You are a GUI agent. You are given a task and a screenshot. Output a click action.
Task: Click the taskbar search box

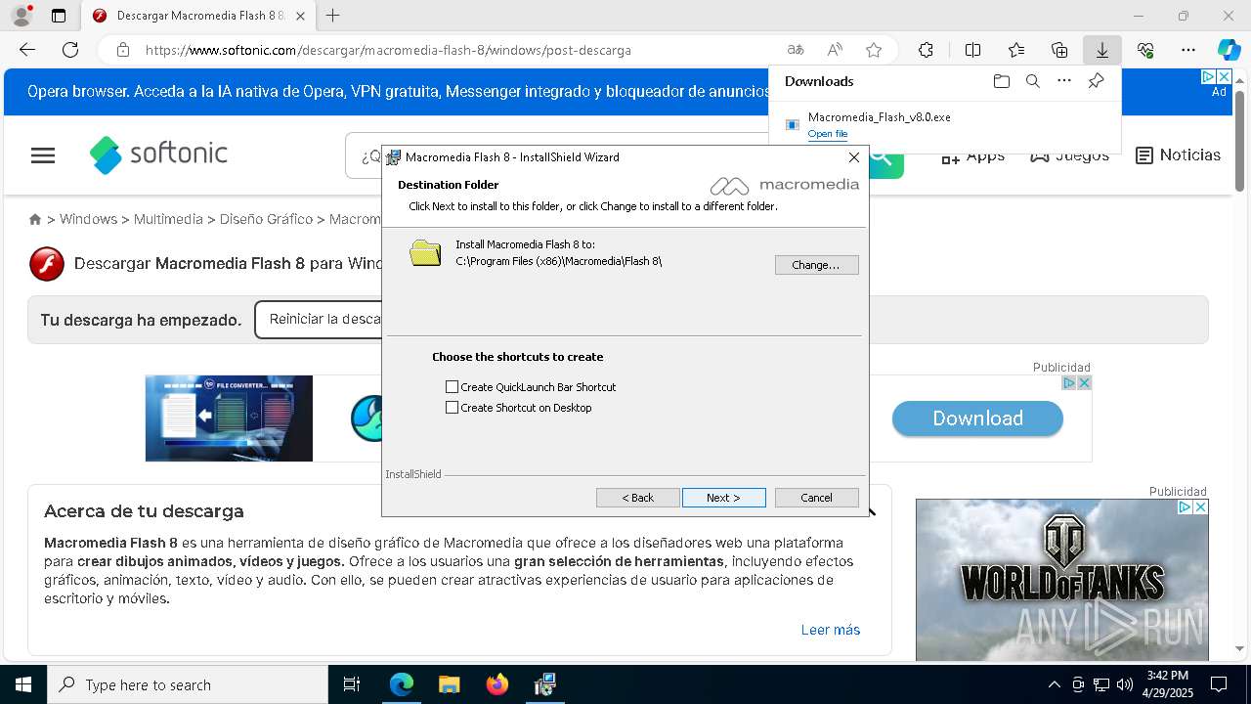click(188, 684)
